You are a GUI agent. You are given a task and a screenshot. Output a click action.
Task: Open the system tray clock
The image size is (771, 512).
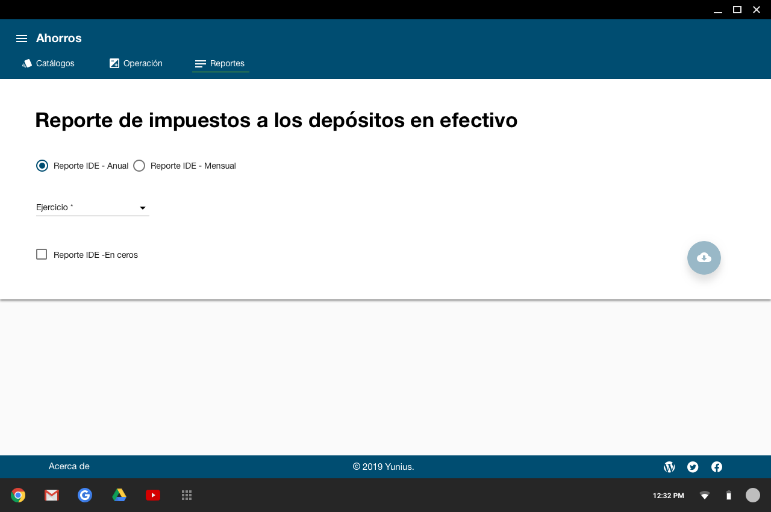click(x=668, y=496)
